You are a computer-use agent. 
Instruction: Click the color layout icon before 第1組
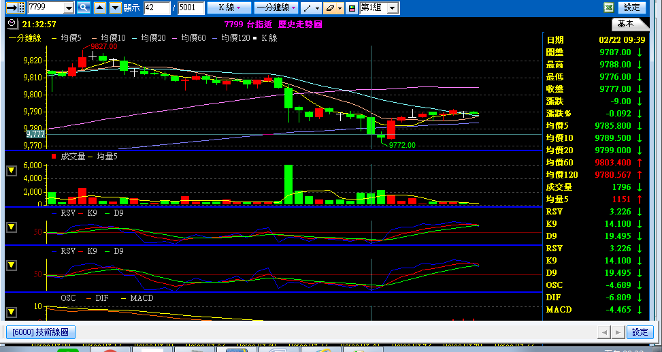(352, 7)
